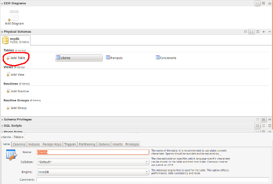Select the franquia table
Image resolution: width=273 pixels, height=184 pixels.
(x=114, y=58)
